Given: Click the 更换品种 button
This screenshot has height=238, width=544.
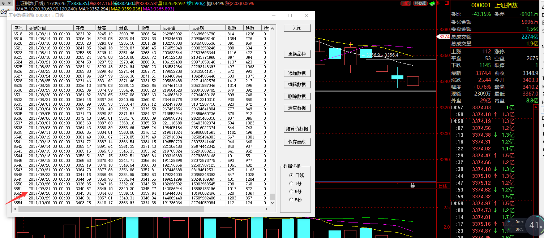Looking at the screenshot, I should pos(297,54).
